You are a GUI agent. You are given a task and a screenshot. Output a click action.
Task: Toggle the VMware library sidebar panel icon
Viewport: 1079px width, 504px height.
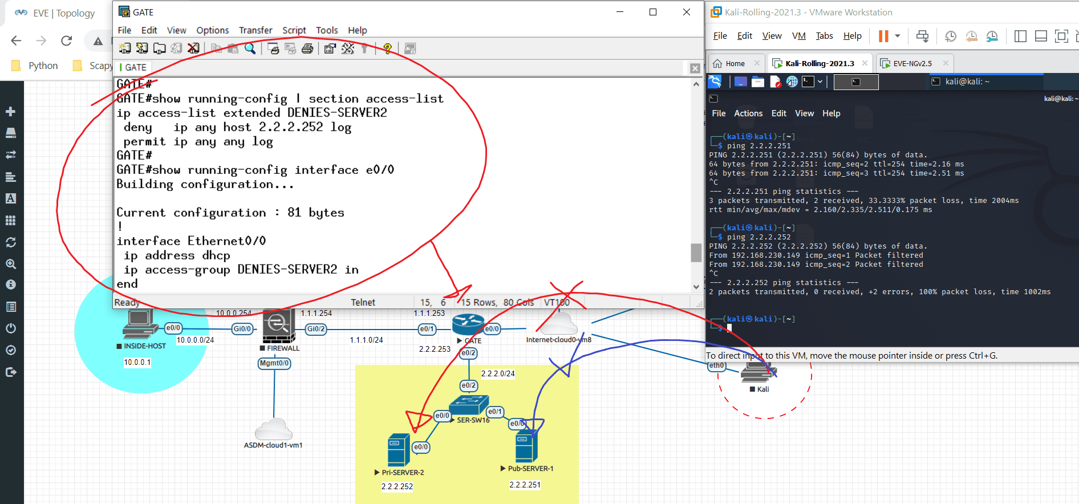[x=1020, y=36]
